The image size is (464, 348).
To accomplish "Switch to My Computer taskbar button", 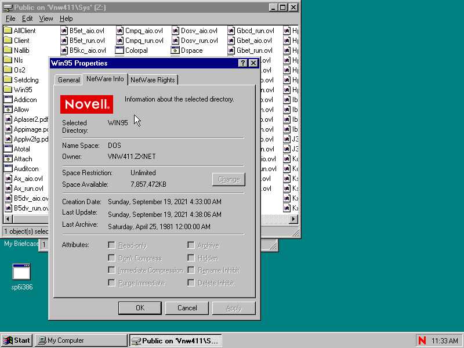I will pos(81,340).
